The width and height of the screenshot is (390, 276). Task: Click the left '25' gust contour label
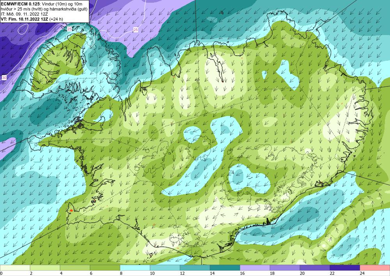69,29
